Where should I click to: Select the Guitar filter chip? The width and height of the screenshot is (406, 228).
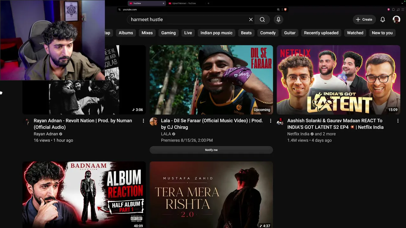click(x=290, y=33)
